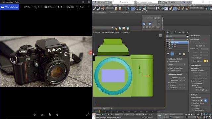The height and width of the screenshot is (119, 212).
Task: Open the Rendering menu in 3ds Max
Action: coord(151,5)
